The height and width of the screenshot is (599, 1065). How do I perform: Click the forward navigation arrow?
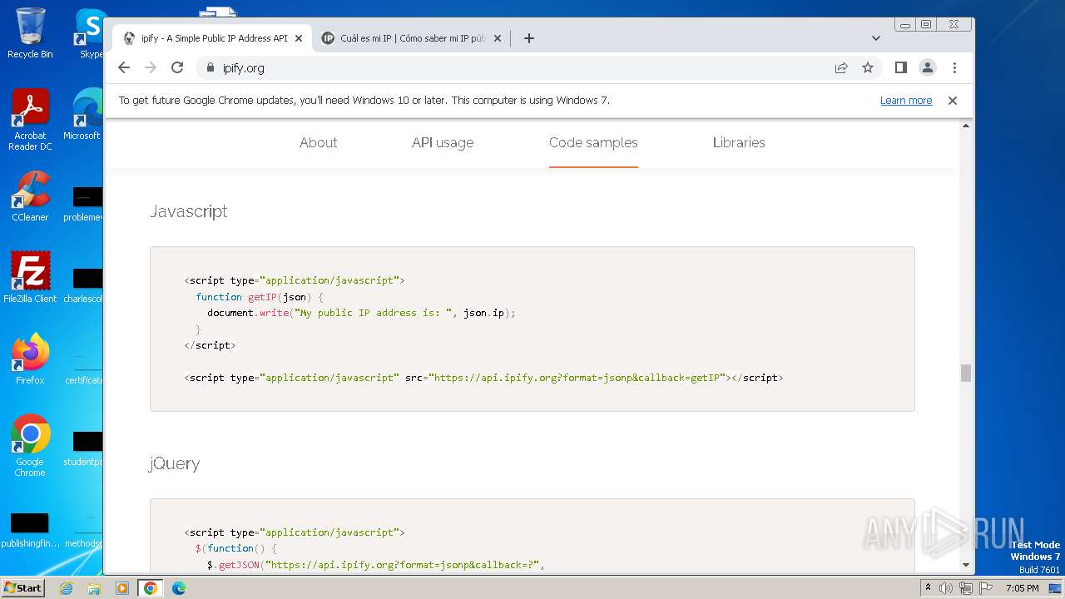click(151, 67)
